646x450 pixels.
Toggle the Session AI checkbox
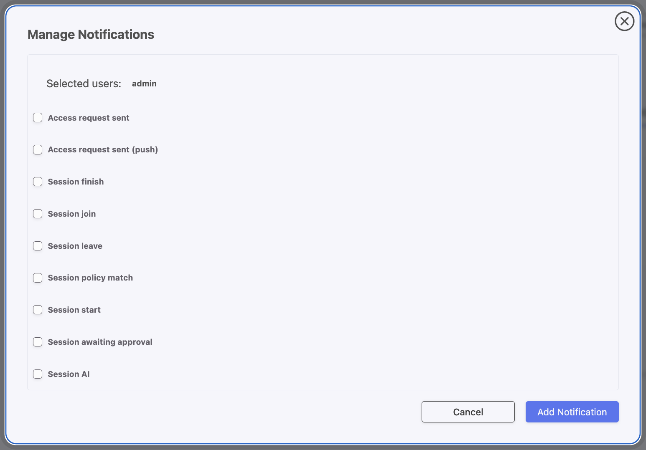coord(38,374)
